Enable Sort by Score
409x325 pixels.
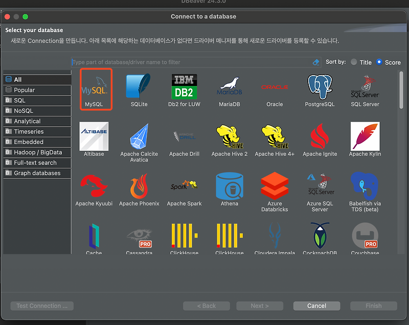379,62
